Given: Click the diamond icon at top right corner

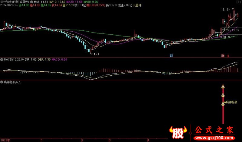Looking at the screenshot, I should (x=237, y=2).
